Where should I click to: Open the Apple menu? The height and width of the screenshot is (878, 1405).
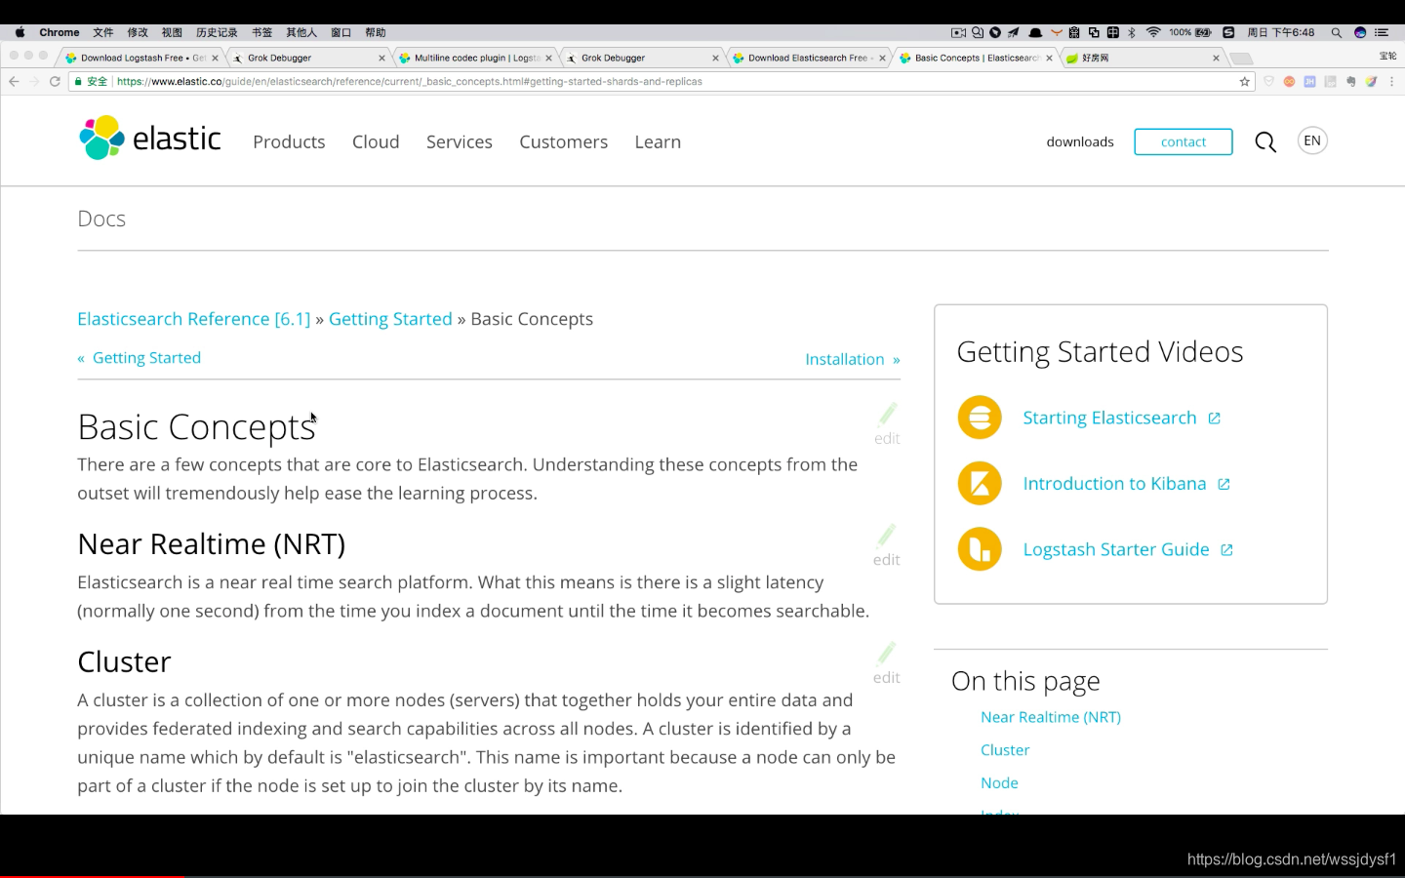click(x=20, y=32)
